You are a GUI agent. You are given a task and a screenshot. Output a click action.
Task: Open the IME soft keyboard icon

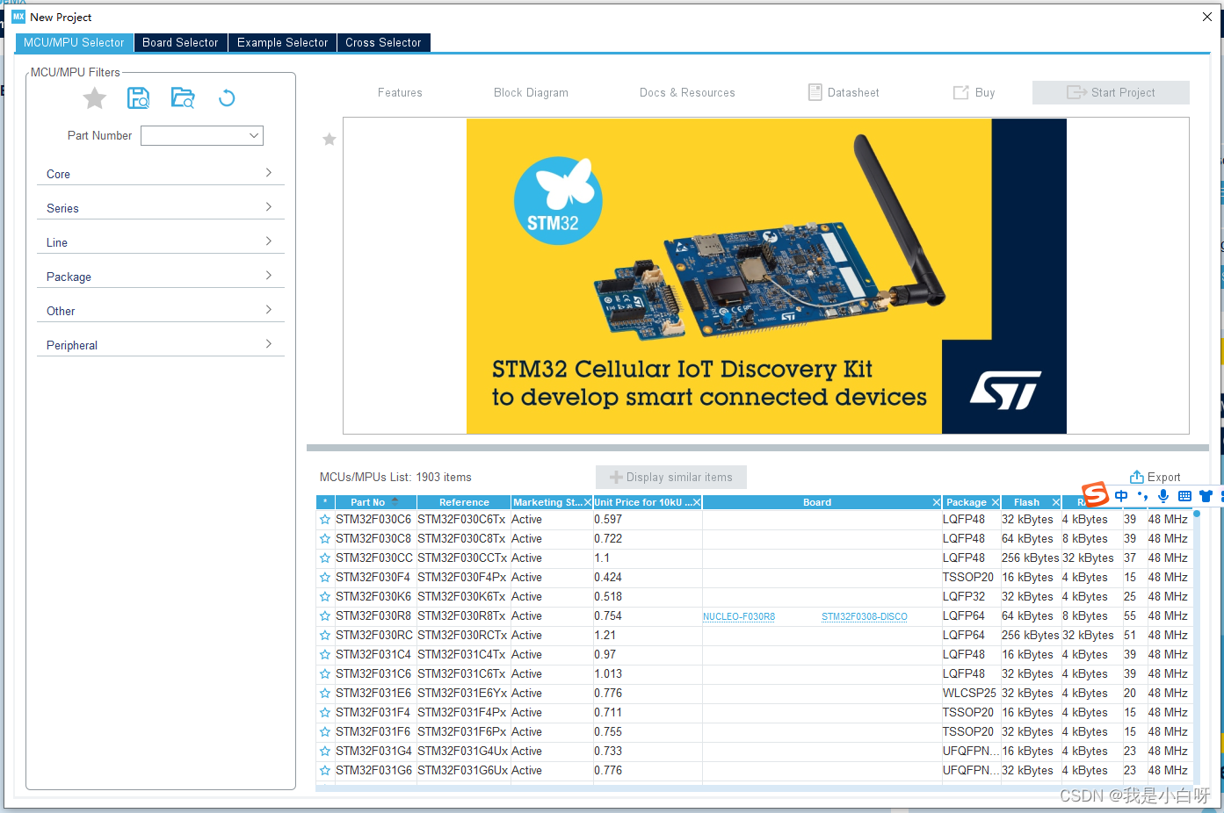click(1184, 496)
